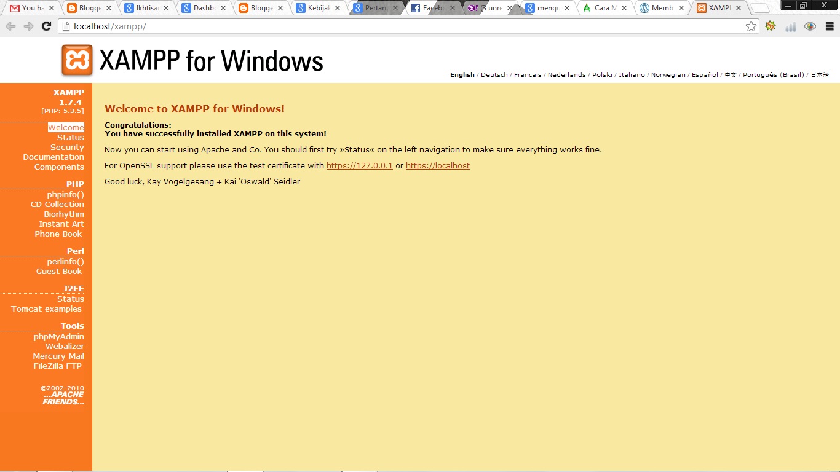Follow the https://127.0.0.1 link
Screen dimensions: 840x472
(360, 165)
